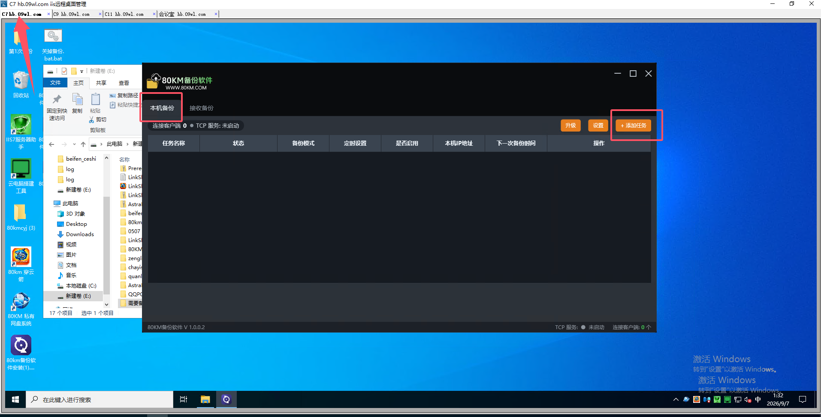Screen dimensions: 821x417
Task: Select the 共享 ribbon tab in Explorer
Action: click(x=101, y=83)
